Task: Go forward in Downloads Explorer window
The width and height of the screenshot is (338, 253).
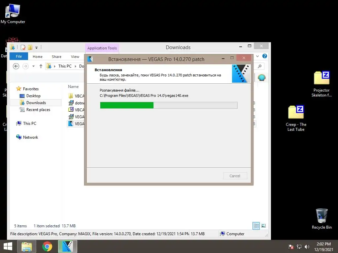Action: point(25,66)
